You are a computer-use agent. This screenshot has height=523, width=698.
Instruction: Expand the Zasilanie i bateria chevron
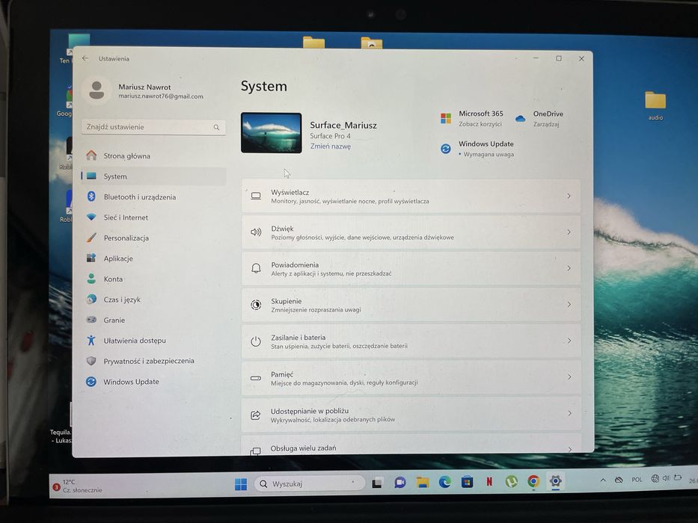(569, 341)
